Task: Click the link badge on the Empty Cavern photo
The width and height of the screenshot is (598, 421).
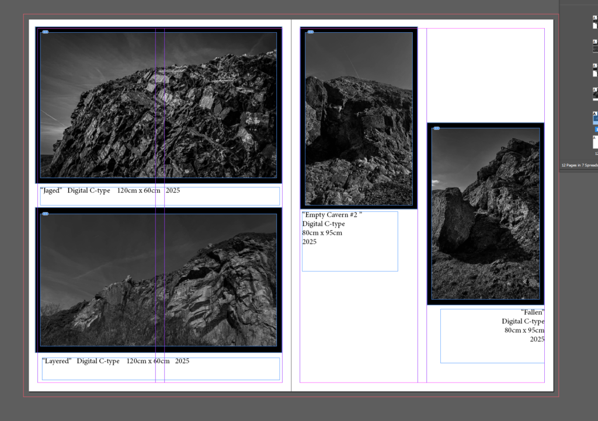Action: [x=311, y=32]
